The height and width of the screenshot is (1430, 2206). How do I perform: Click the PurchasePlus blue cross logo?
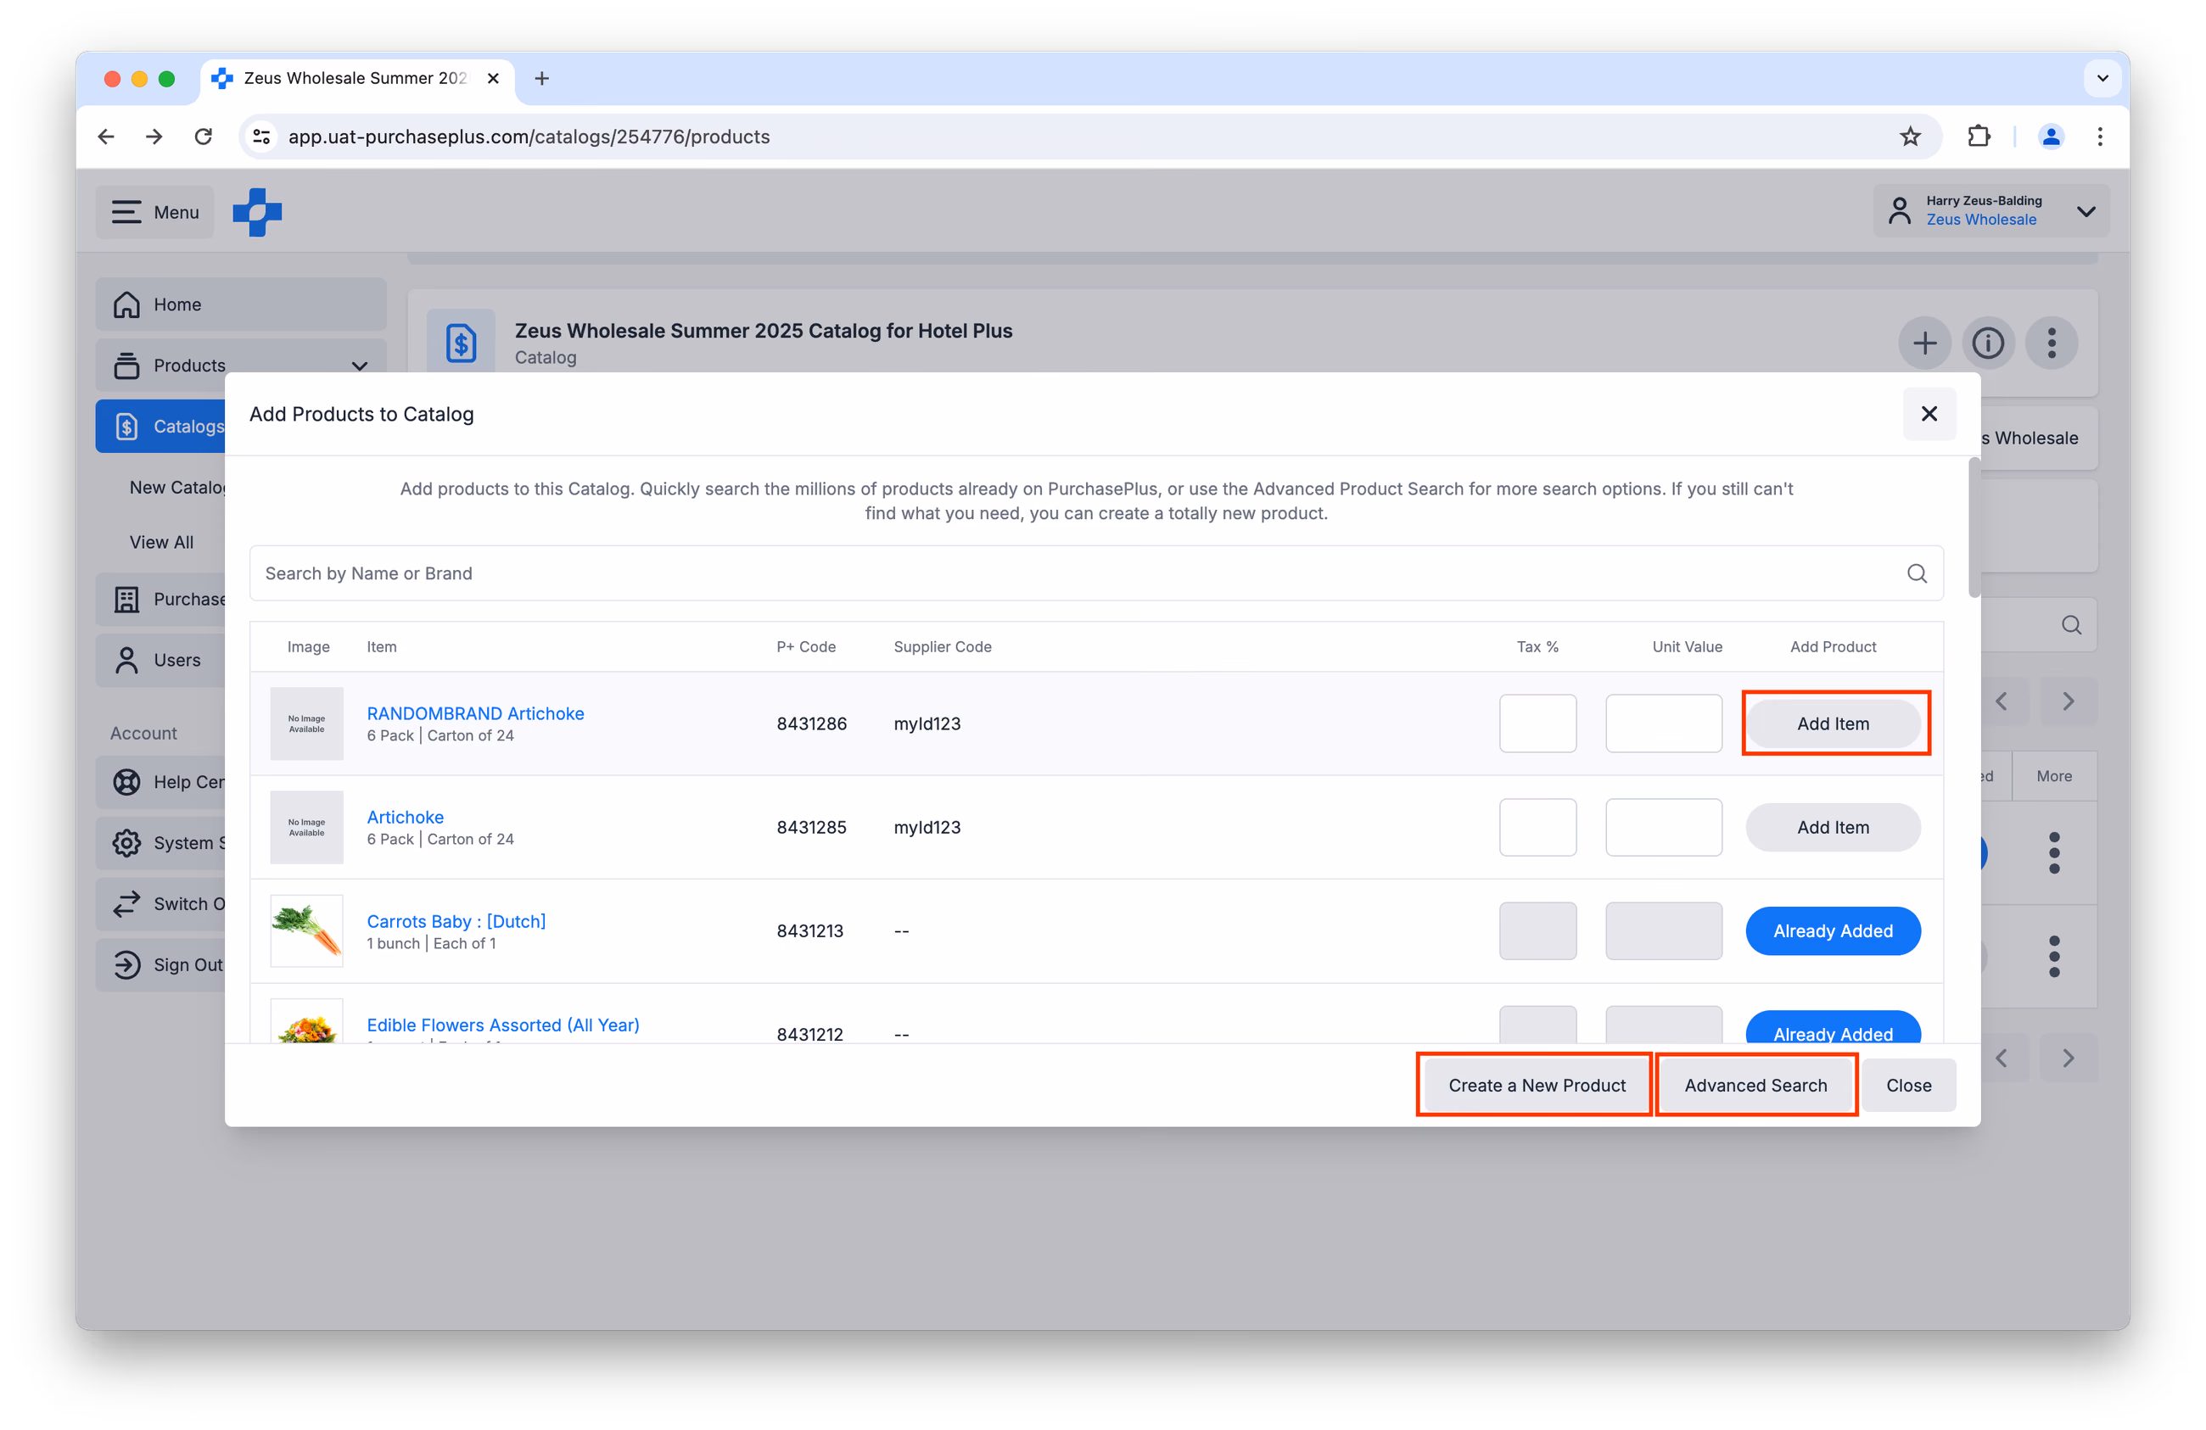[257, 212]
